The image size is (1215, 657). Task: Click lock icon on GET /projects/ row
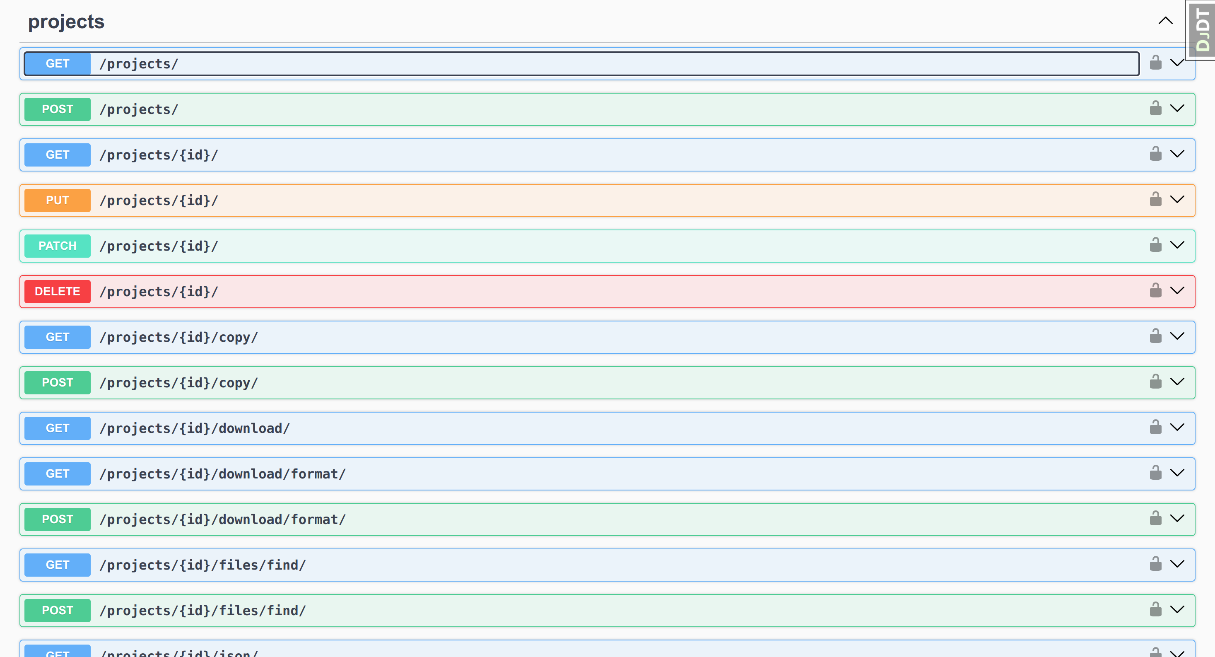[x=1155, y=63]
